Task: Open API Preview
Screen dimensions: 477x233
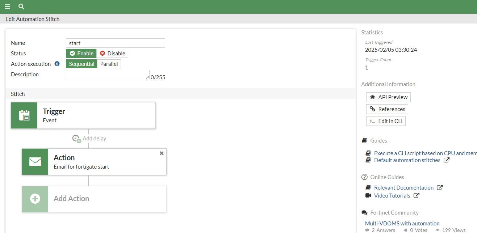Action: pyautogui.click(x=388, y=97)
